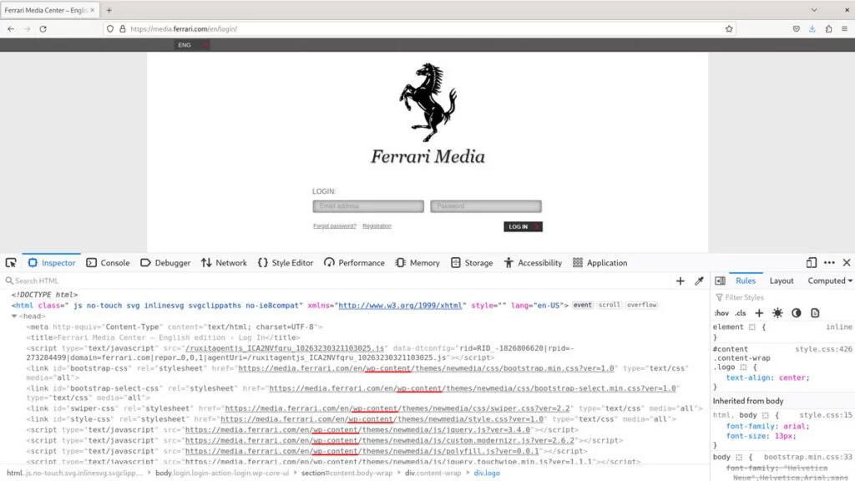
Task: Open the Console tab
Action: coord(108,263)
